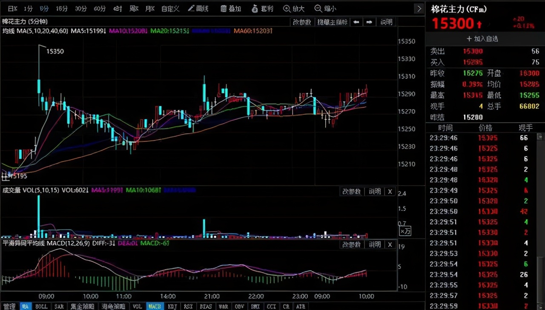
Task: Open the 自定义 custom period option
Action: tap(170, 8)
